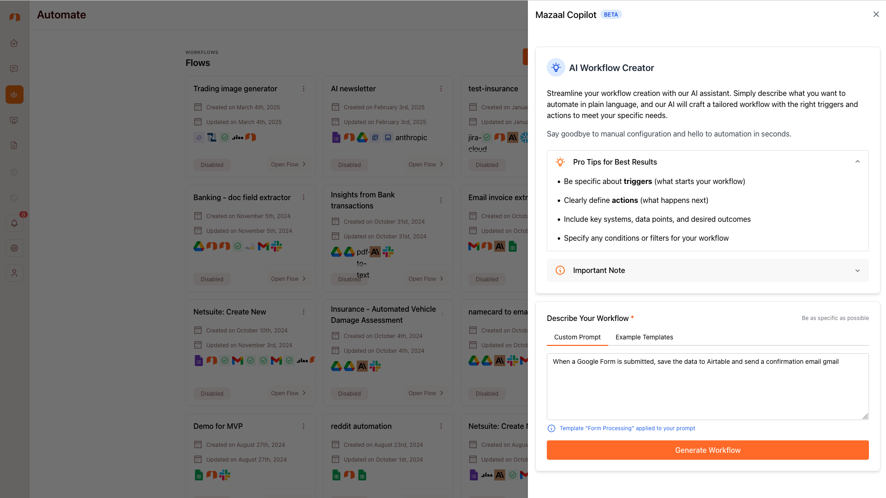The height and width of the screenshot is (498, 886).
Task: Open options menu for AI newsletter flow
Action: [441, 89]
